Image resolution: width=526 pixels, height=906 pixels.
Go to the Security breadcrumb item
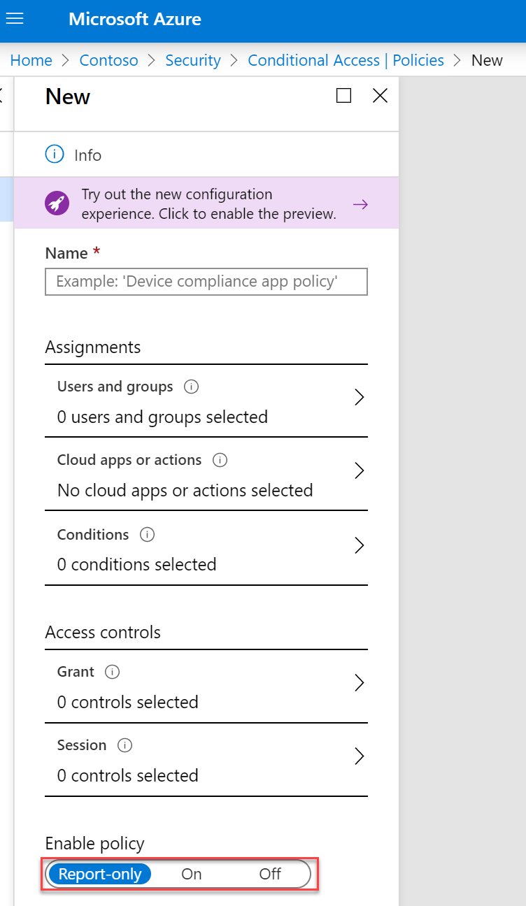click(x=193, y=60)
